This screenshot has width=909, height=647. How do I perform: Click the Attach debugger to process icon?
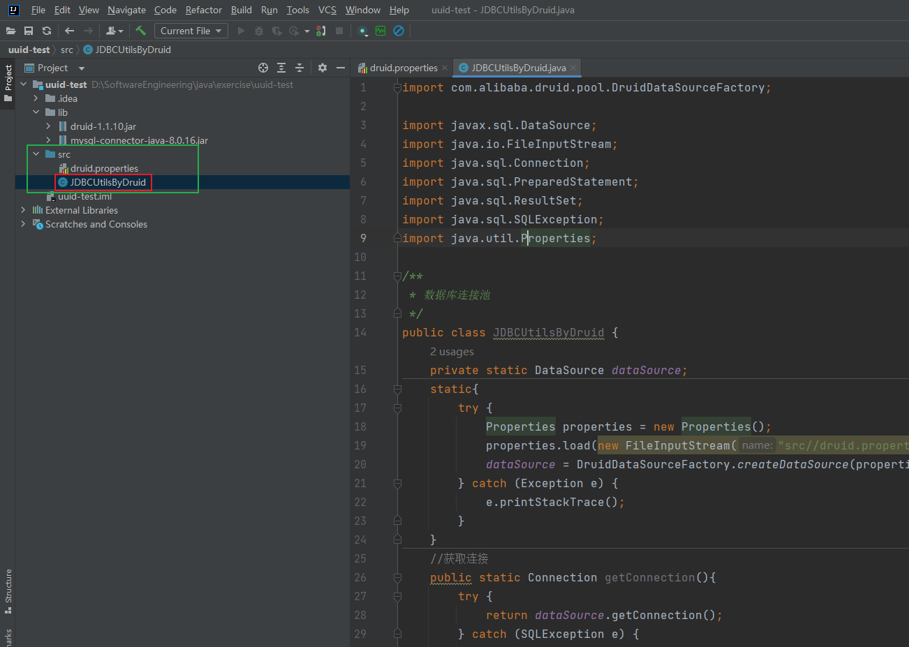(321, 31)
